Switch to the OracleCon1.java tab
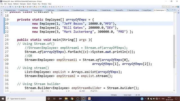Screen dimensions: 180x101 coord(133,10)
